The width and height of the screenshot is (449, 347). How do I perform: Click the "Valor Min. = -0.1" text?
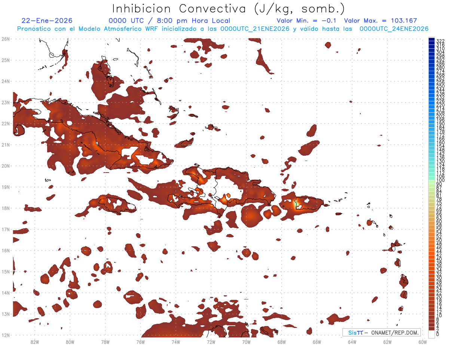coord(307,21)
